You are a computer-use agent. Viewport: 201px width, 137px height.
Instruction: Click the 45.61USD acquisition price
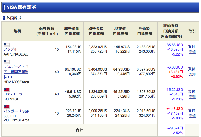tap(73, 92)
